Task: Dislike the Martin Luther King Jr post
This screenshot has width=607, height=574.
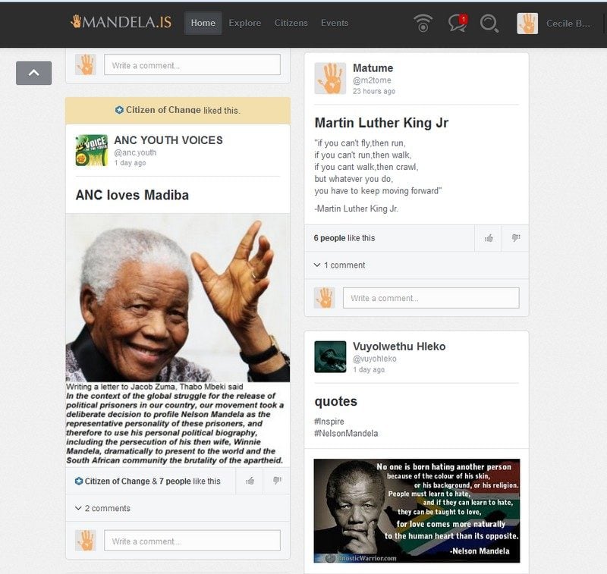Action: coord(515,238)
